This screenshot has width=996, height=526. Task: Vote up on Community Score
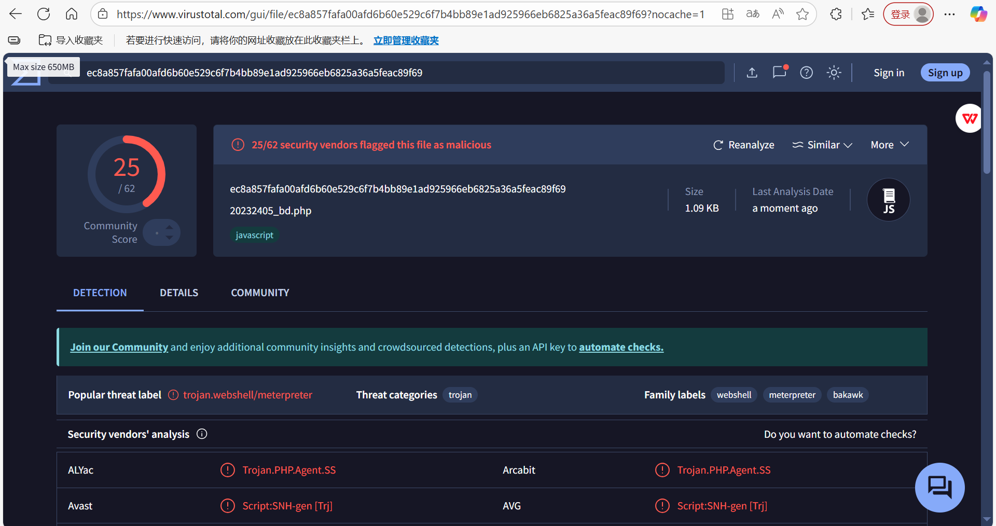tap(169, 227)
